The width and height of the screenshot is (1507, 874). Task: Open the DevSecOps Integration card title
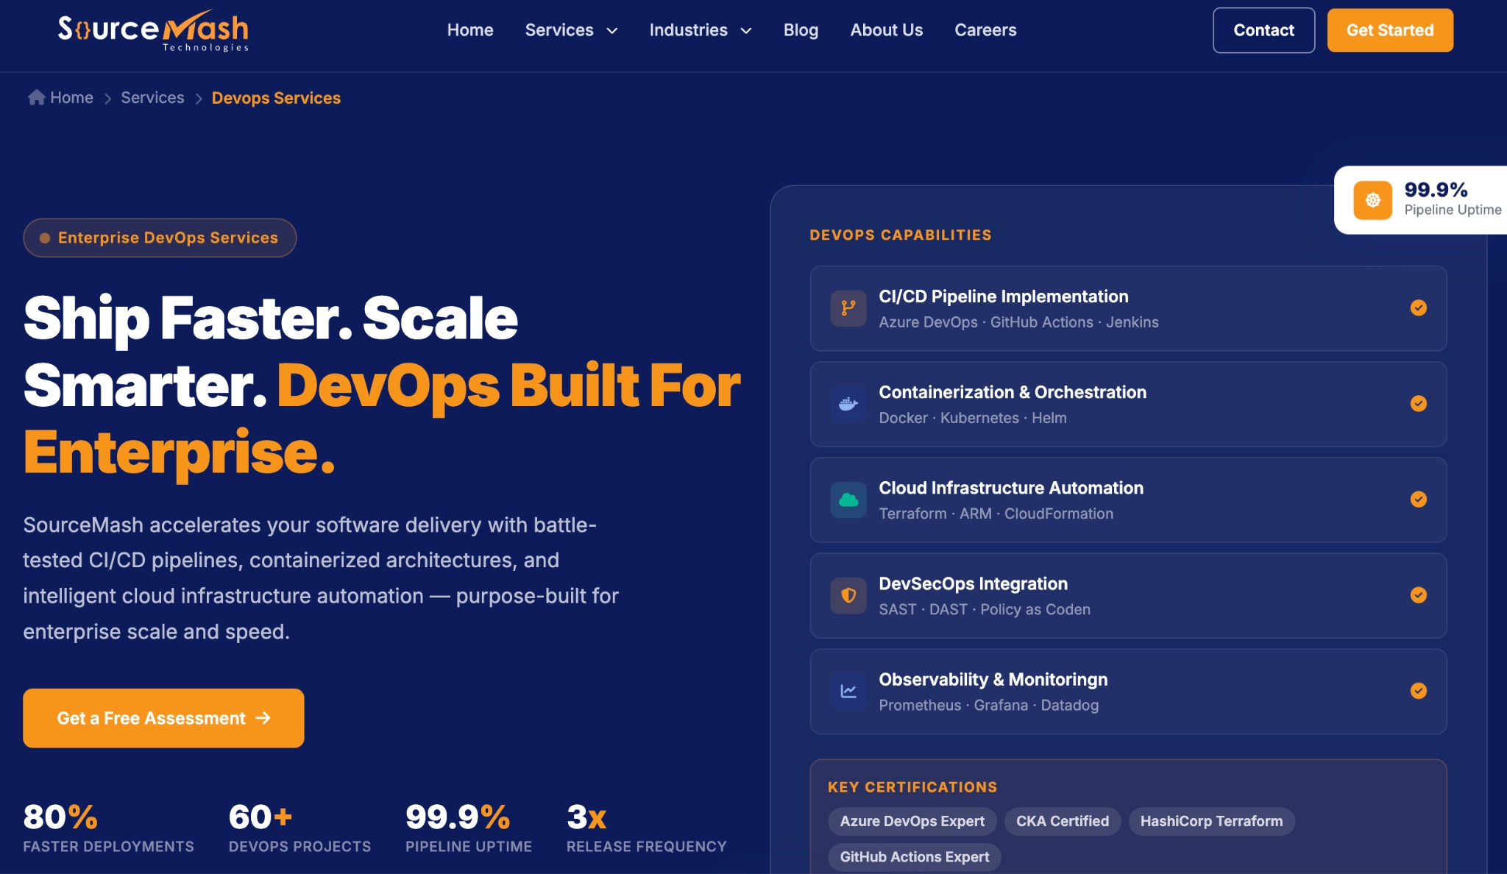[973, 583]
